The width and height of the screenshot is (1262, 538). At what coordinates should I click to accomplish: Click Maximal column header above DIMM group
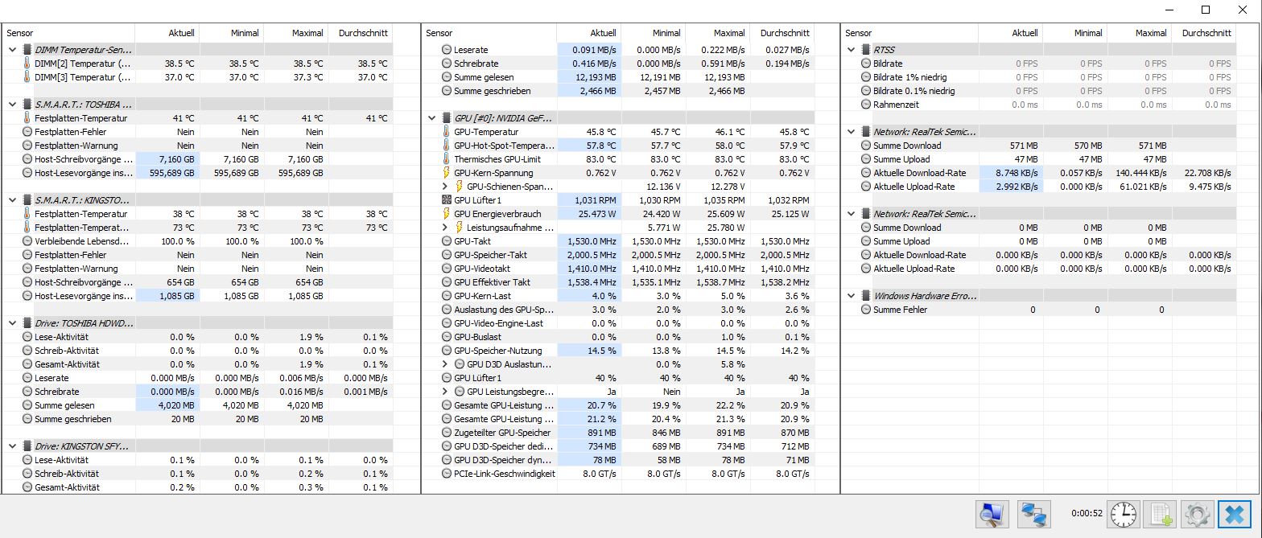[x=295, y=33]
